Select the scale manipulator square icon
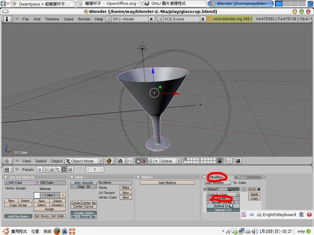The width and height of the screenshot is (314, 235). [156, 161]
